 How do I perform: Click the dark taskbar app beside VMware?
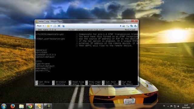[48, 106]
